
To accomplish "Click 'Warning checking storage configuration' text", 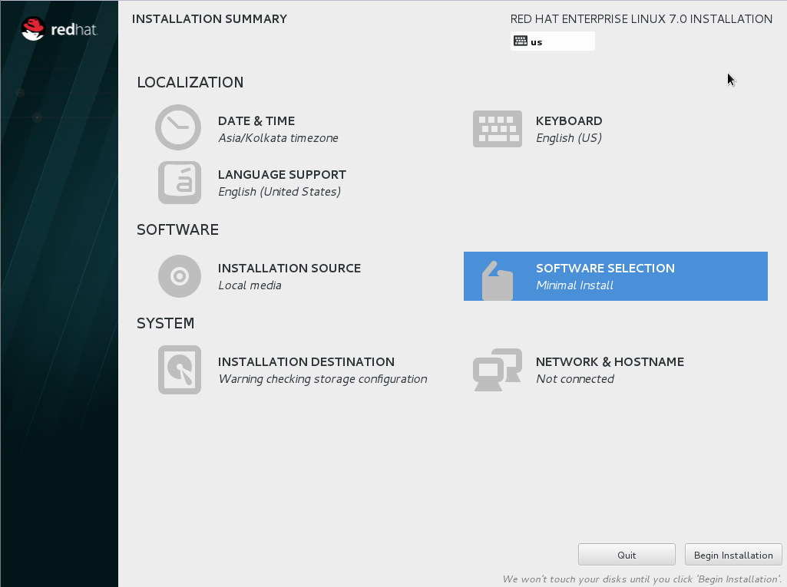I will pos(322,379).
